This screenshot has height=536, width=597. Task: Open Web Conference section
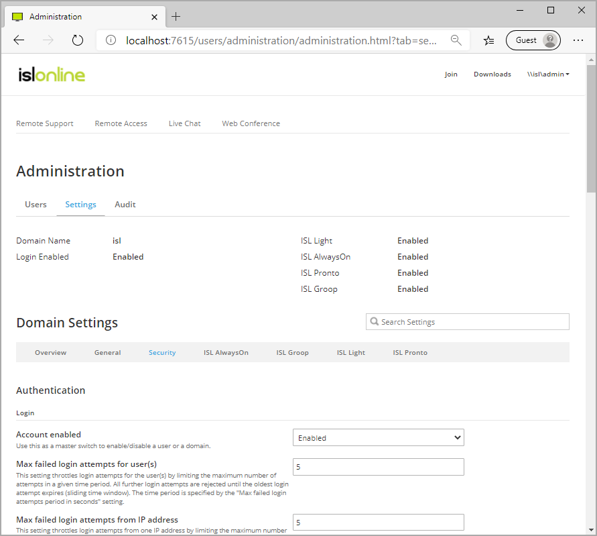[251, 123]
